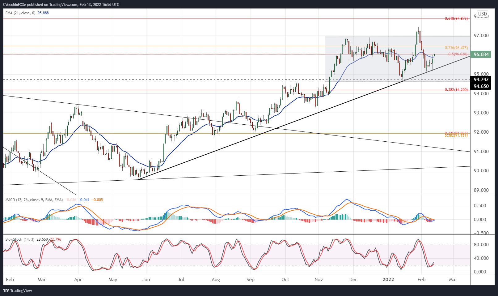The image size is (498, 296).
Task: Select the 0.382(94.200) Fibonacci label
Action: [x=456, y=90]
